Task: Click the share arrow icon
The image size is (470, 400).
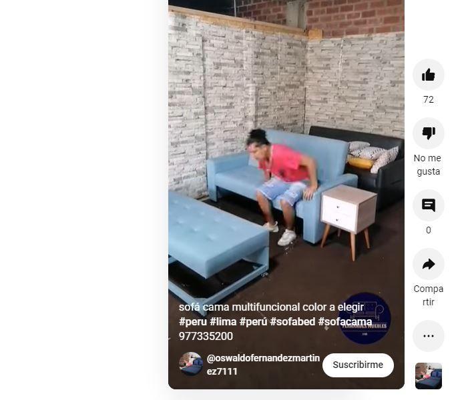Action: [x=429, y=264]
